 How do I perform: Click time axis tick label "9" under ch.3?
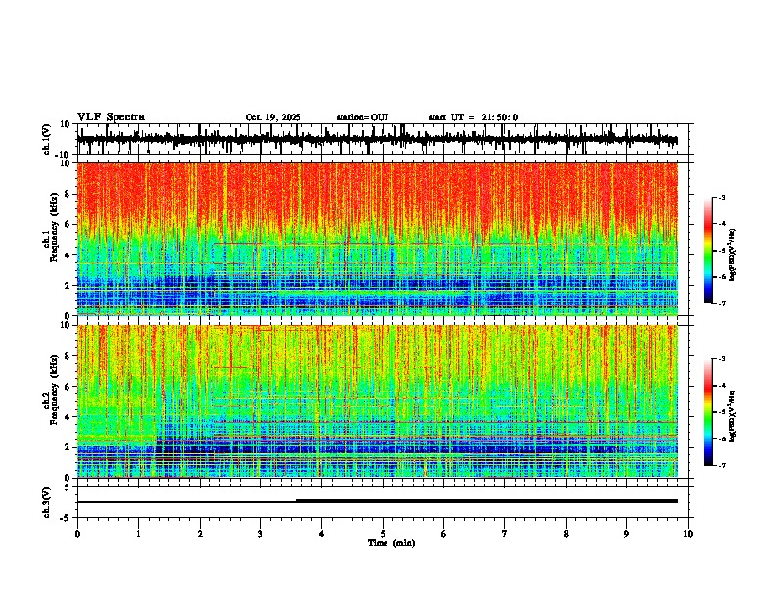click(626, 534)
